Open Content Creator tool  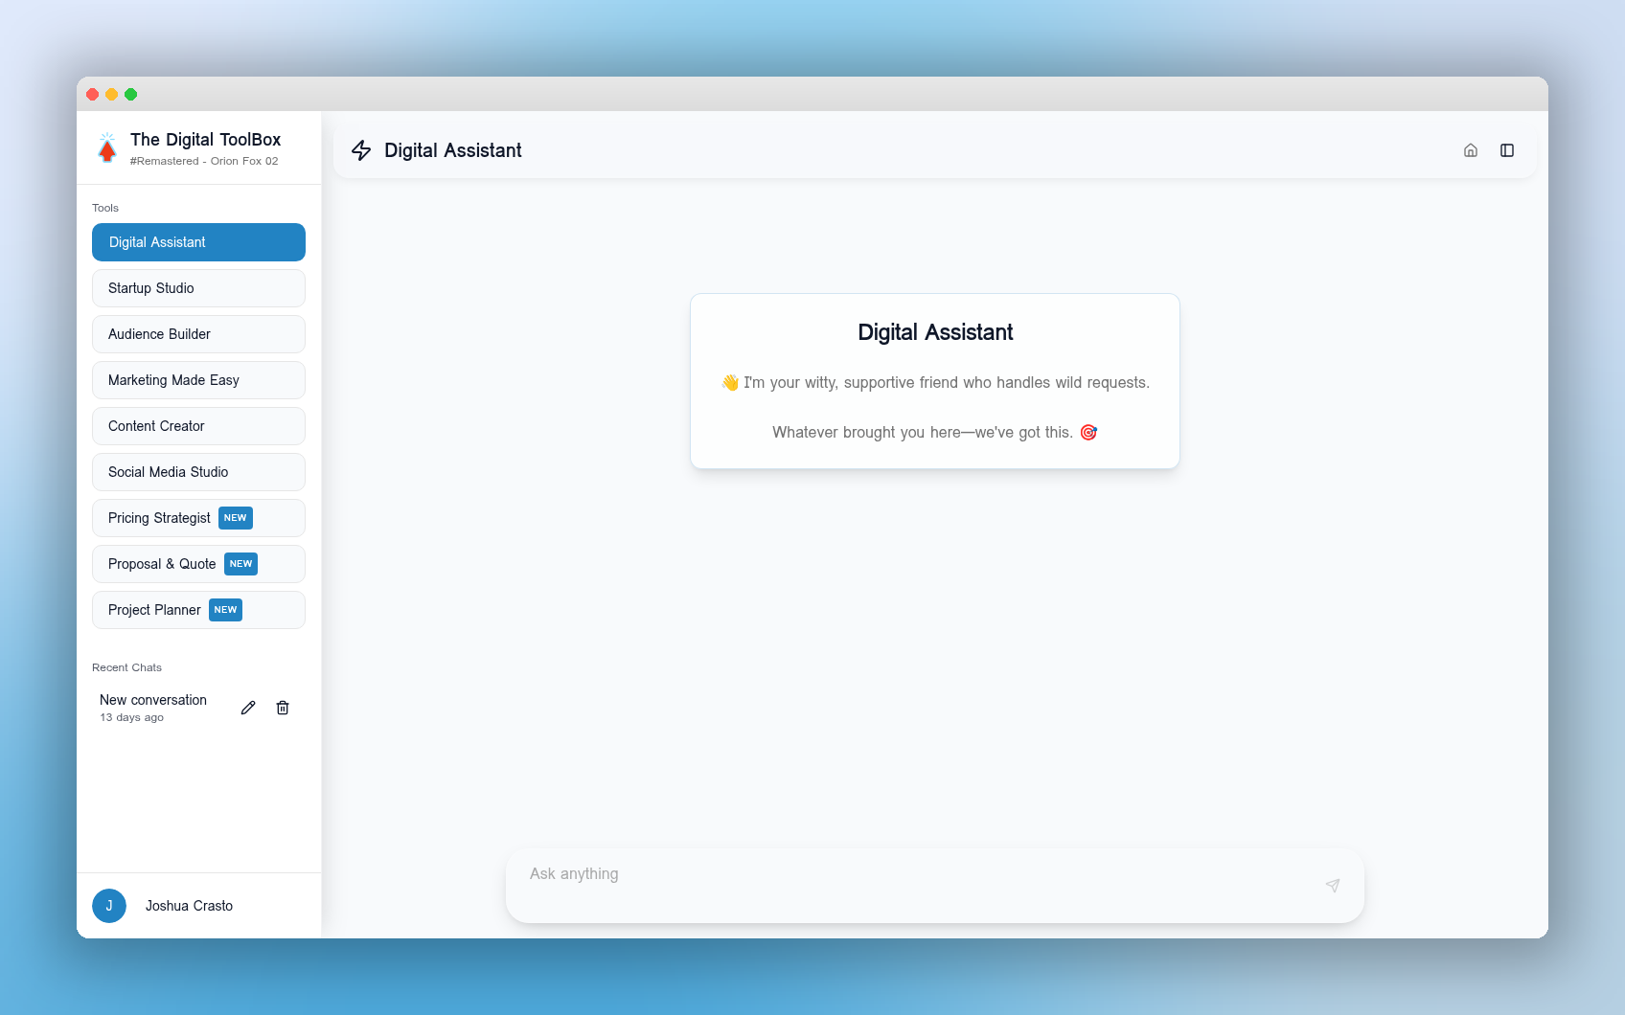point(198,426)
